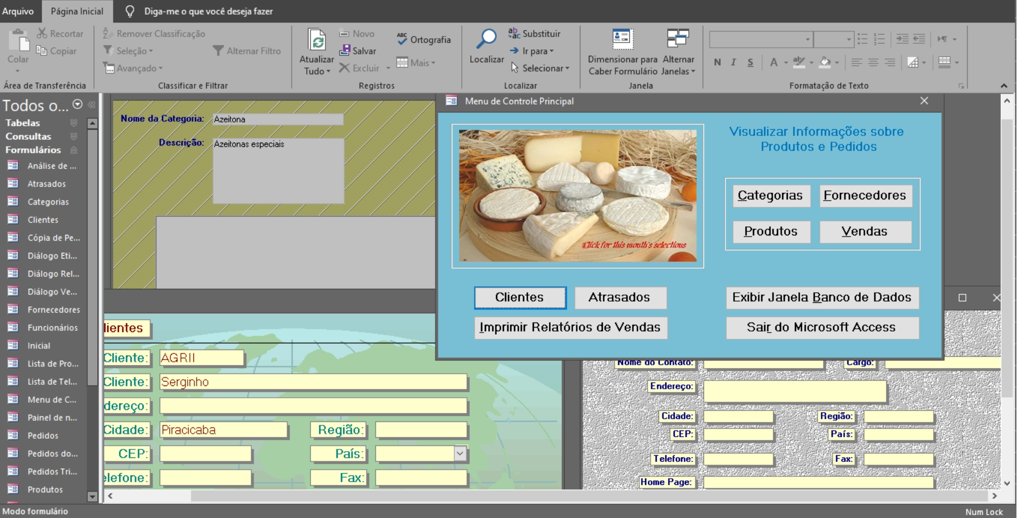Image resolution: width=1017 pixels, height=518 pixels.
Task: Create a new record with Novo
Action: [357, 34]
